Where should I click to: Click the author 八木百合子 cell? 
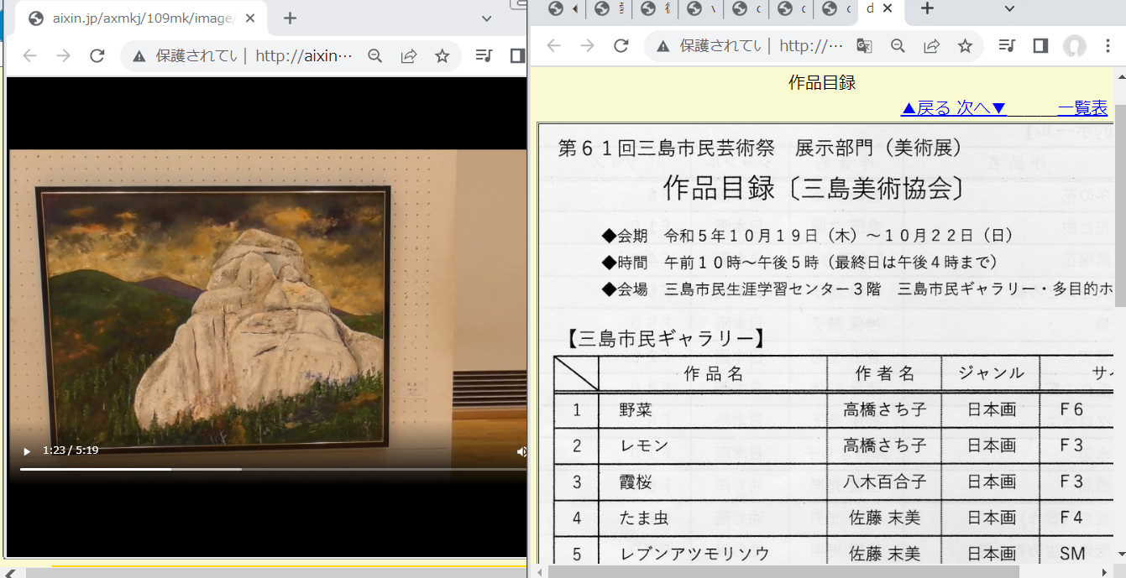pyautogui.click(x=884, y=482)
